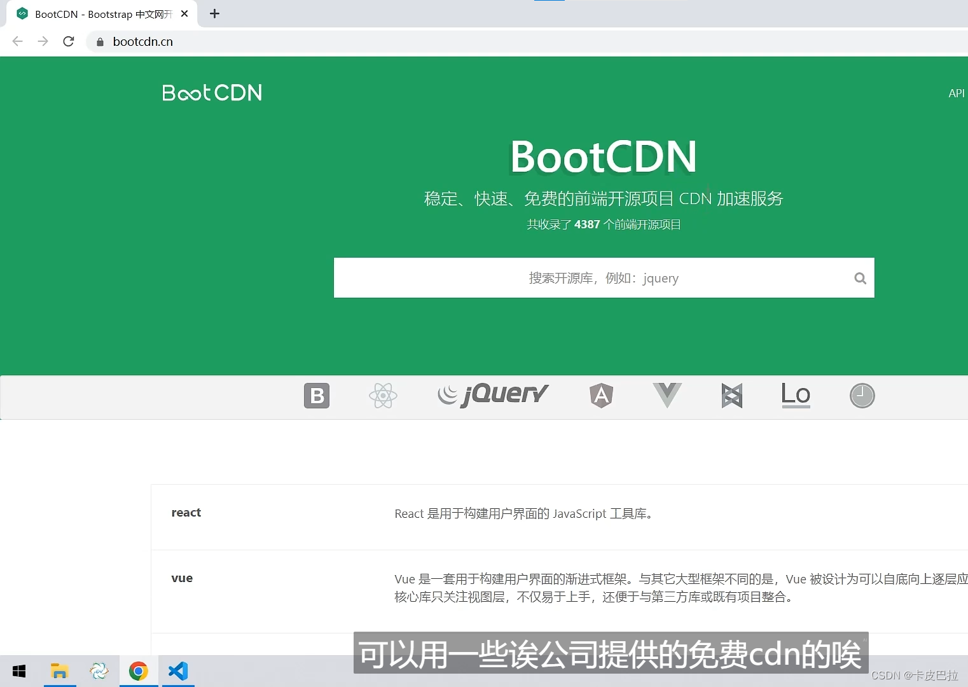Select the BootCDN - Bootstrap tab
The image size is (968, 687).
(102, 14)
